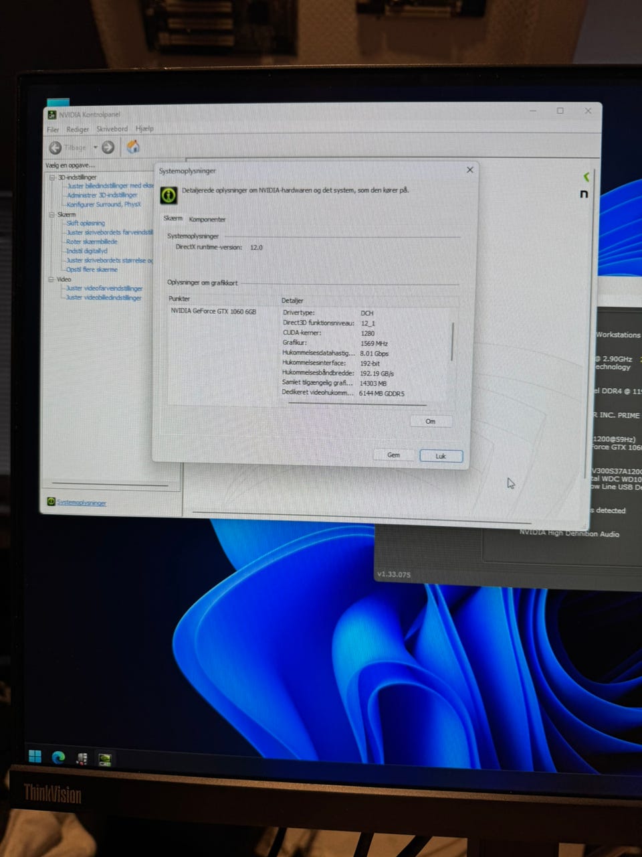Click the NVIDIA Kontrolpanel title bar icon
Image resolution: width=642 pixels, height=857 pixels.
(52, 115)
